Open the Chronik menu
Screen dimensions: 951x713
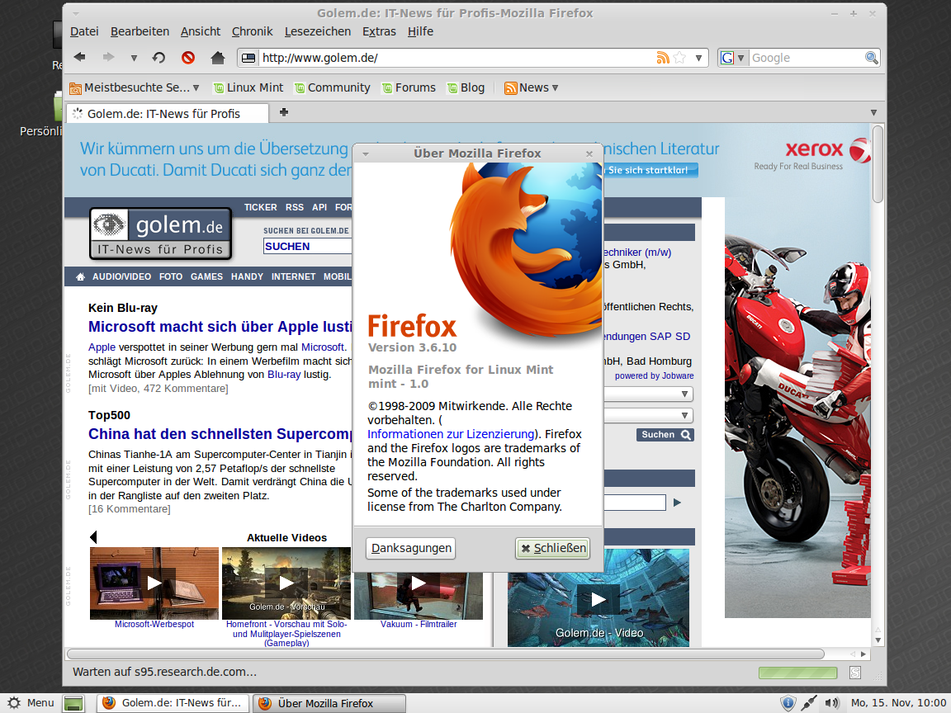click(252, 31)
